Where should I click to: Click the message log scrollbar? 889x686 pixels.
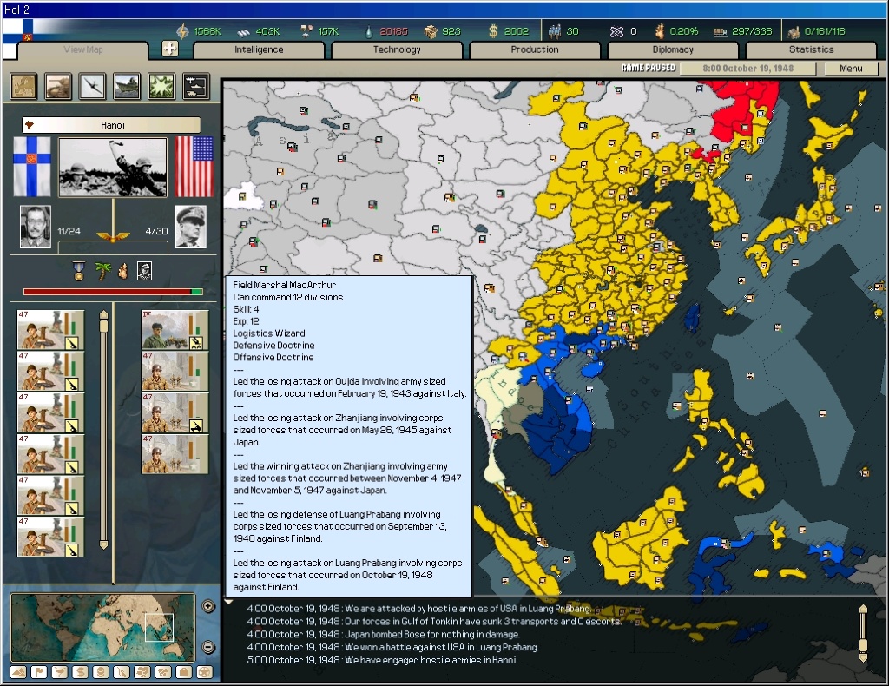pyautogui.click(x=863, y=633)
